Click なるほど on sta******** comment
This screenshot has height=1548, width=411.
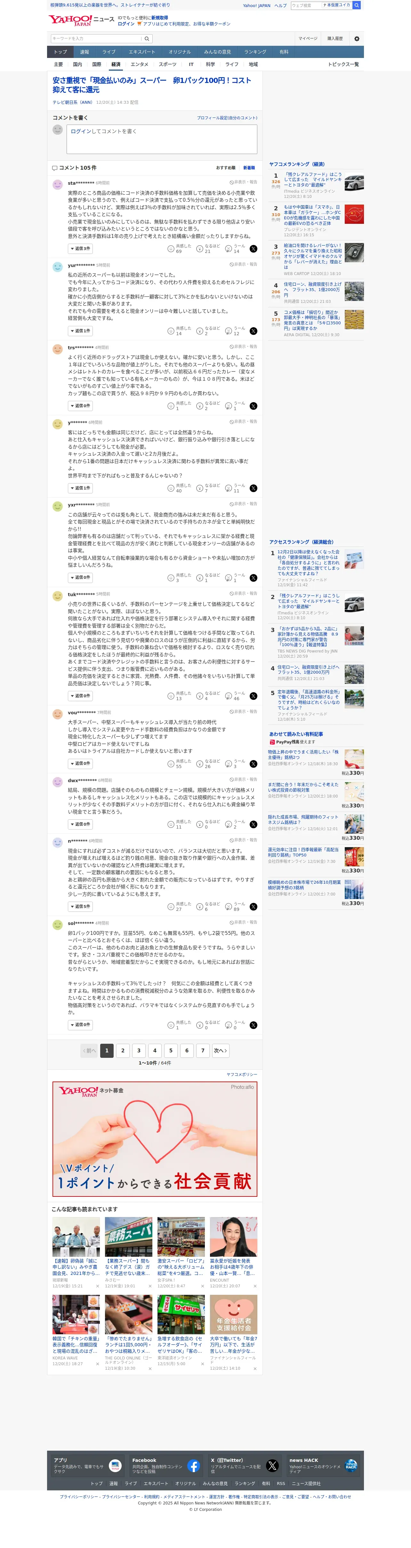(208, 249)
